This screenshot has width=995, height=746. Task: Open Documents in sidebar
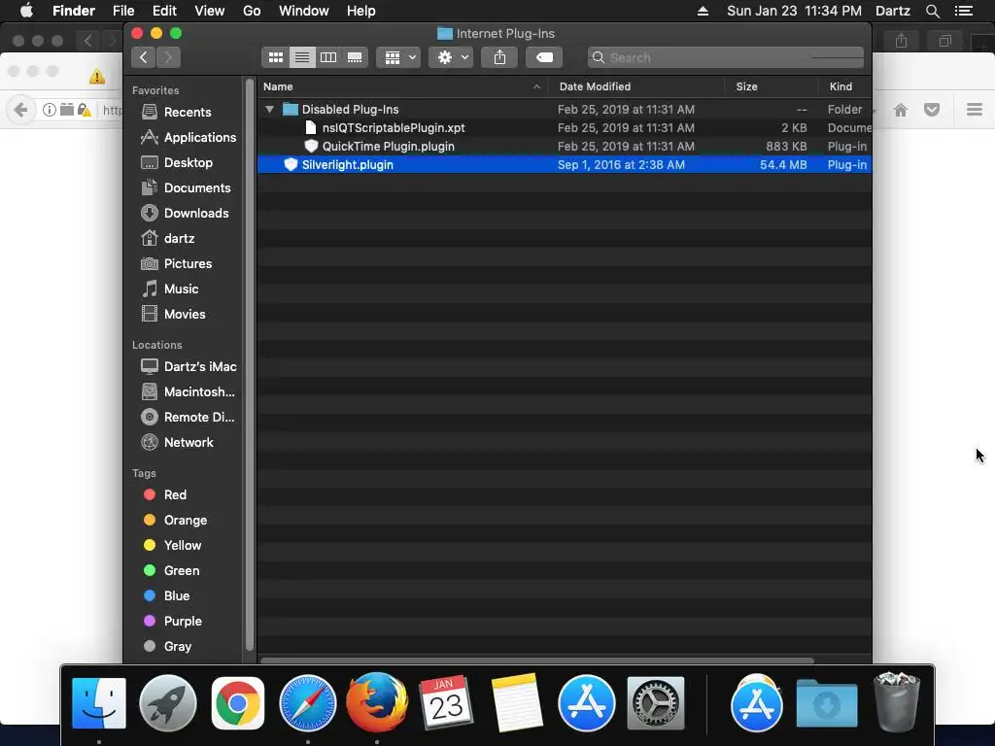click(184, 188)
